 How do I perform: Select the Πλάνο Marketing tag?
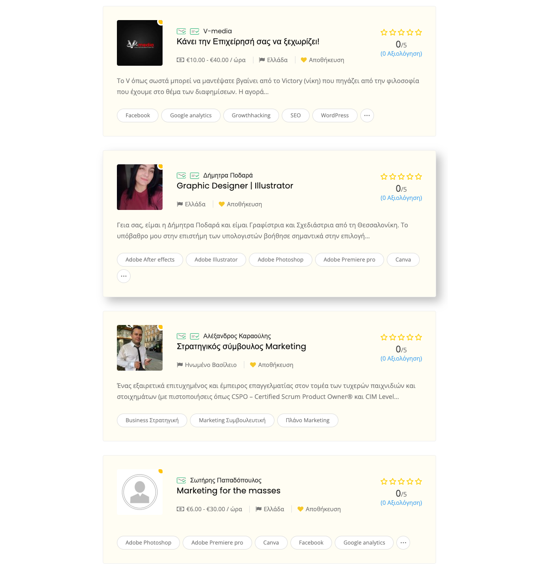coord(308,420)
